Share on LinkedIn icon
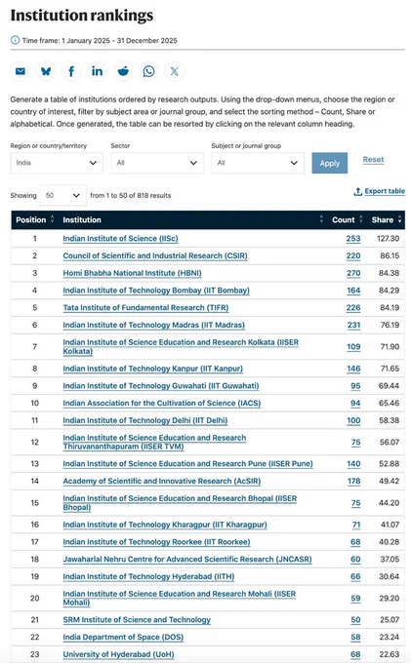Viewport: 411px width, 663px height. (x=97, y=71)
